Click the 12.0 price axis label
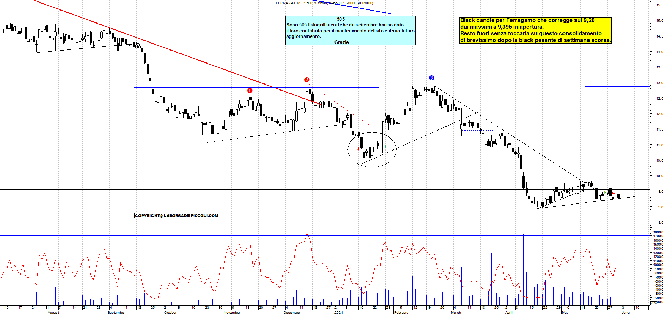The width and height of the screenshot is (664, 314). click(x=660, y=114)
